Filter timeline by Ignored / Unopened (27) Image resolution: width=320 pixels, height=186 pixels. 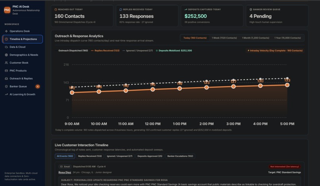click(x=120, y=156)
